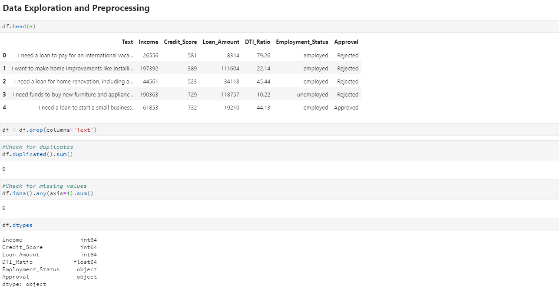Screen dimensions: 559x289
Task: Click the '#Check for missing values' comment
Action: [44, 186]
